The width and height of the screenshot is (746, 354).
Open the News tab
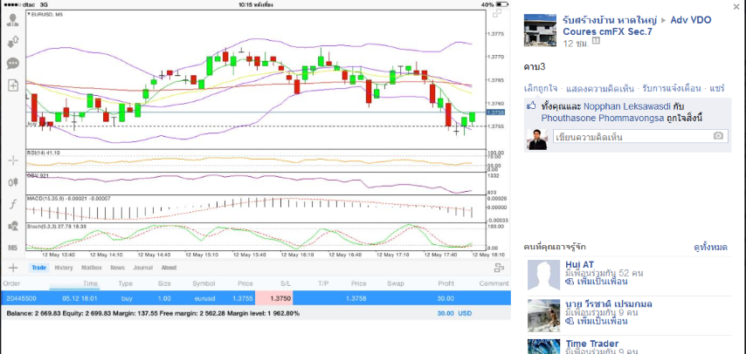pyautogui.click(x=118, y=268)
